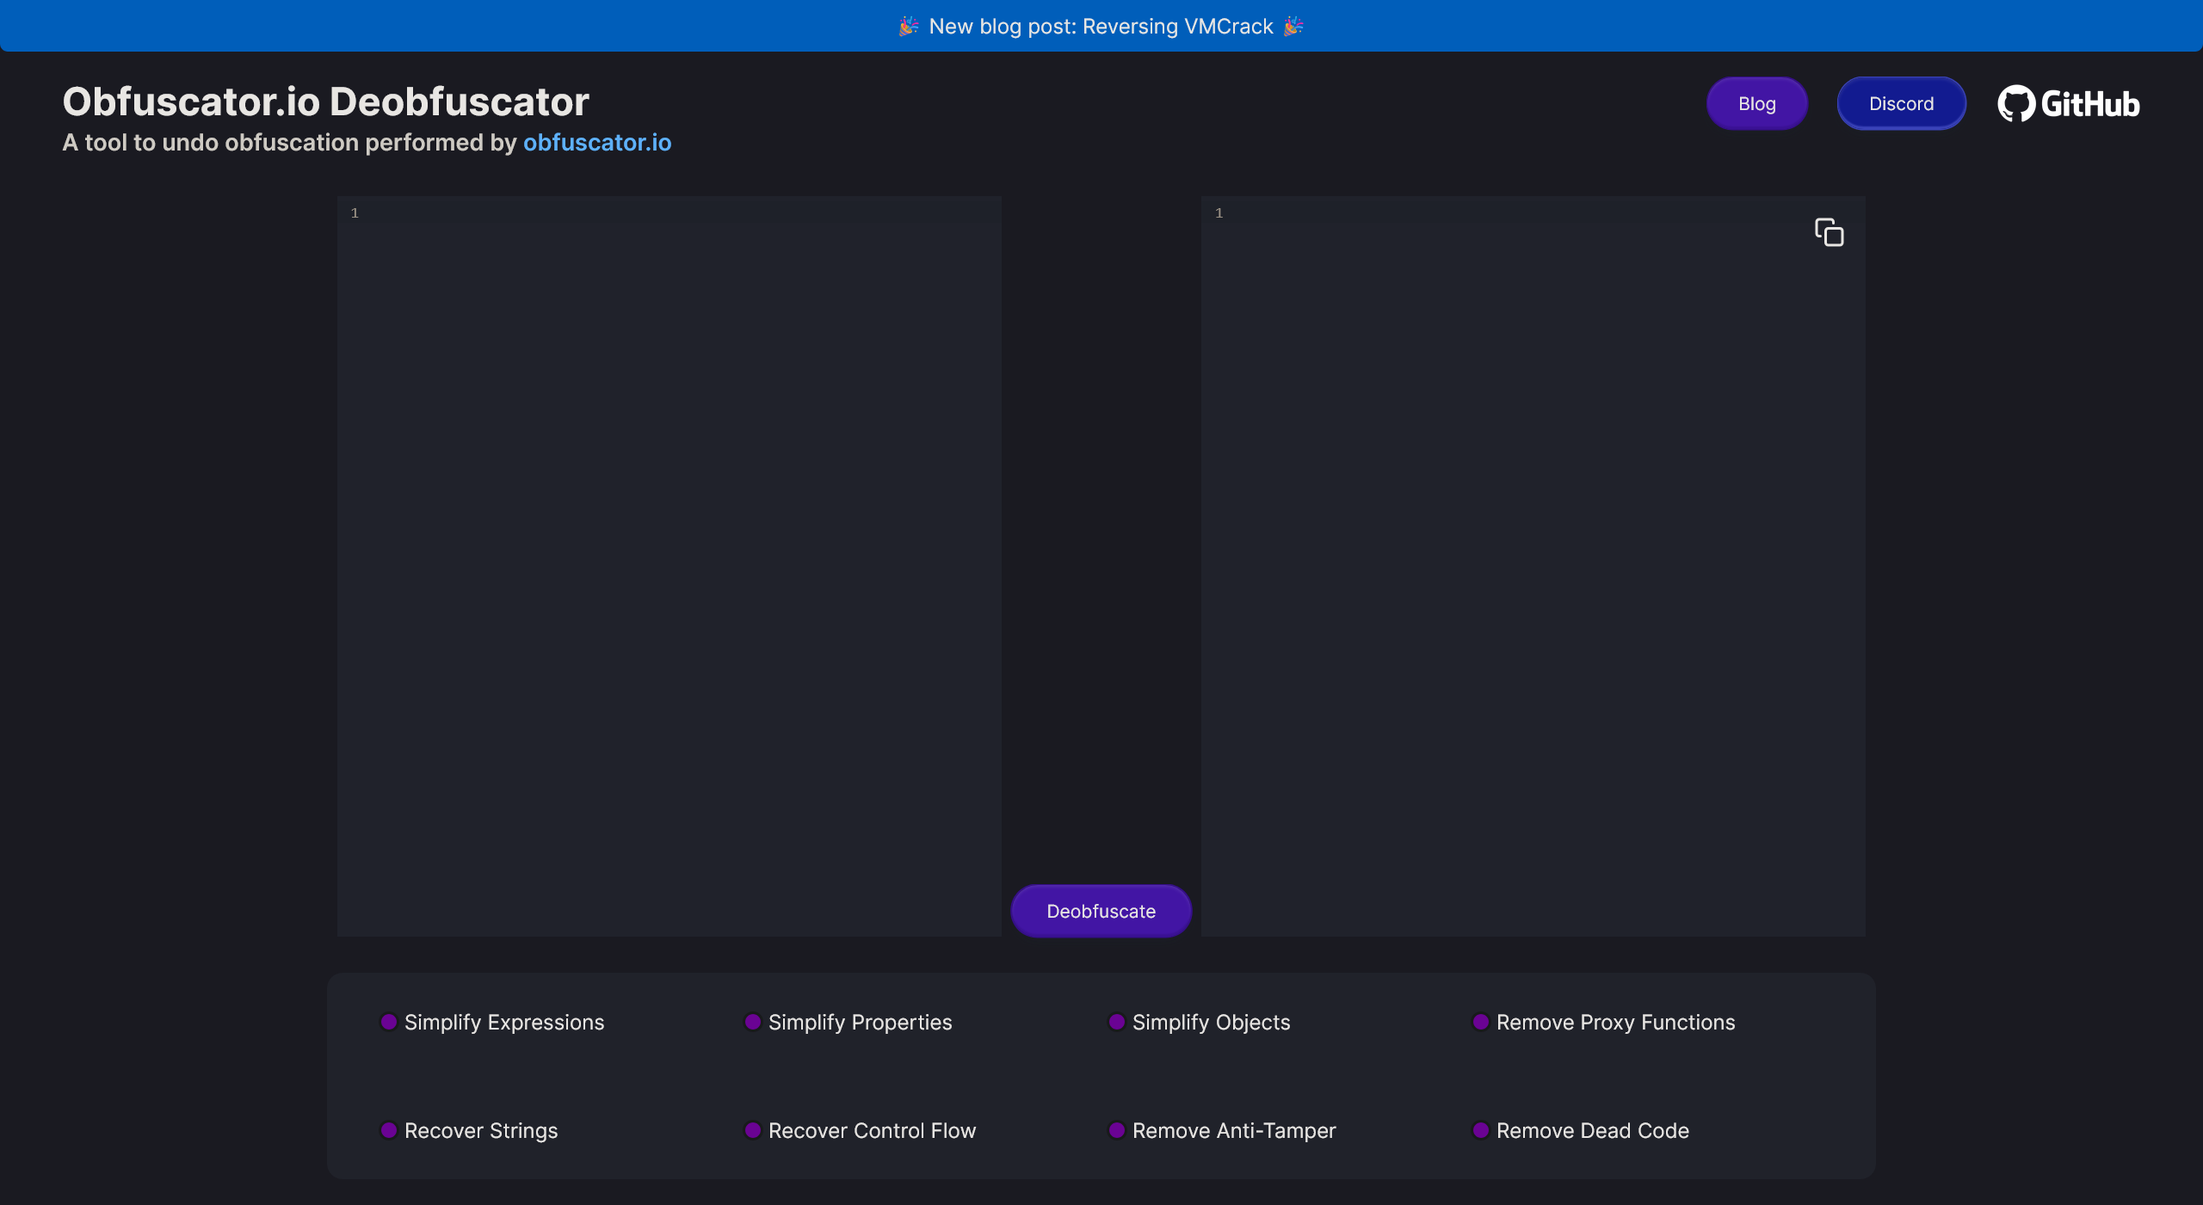
Task: Open the Blog page
Action: (1756, 102)
